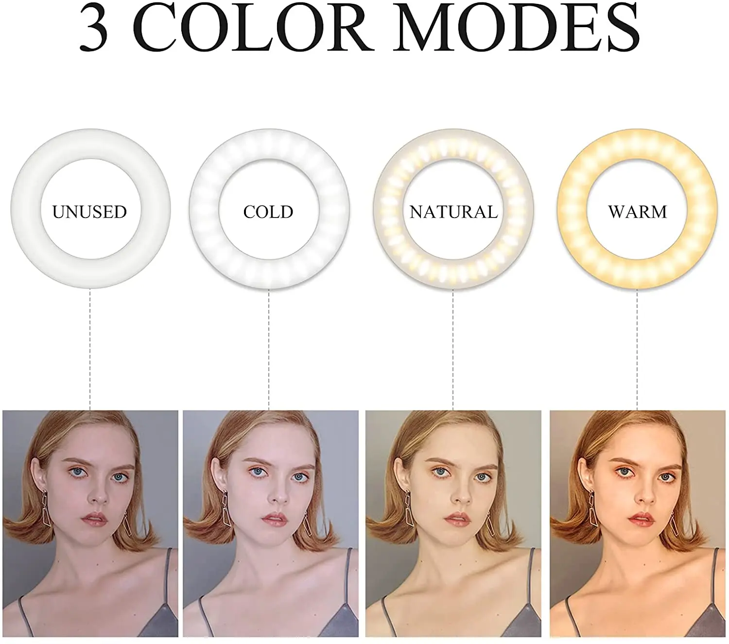
Task: Select the NATURAL ring light icon
Action: point(453,211)
